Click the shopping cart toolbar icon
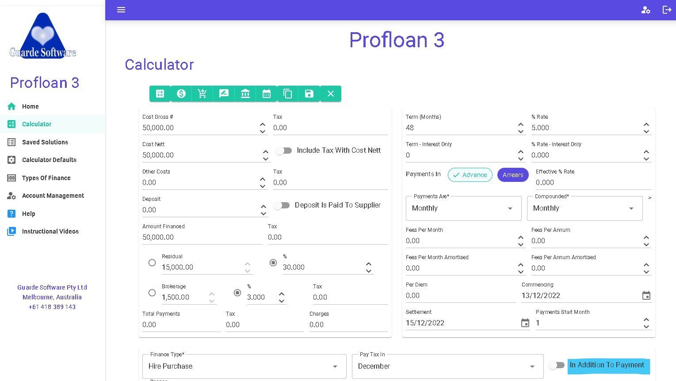 point(202,94)
